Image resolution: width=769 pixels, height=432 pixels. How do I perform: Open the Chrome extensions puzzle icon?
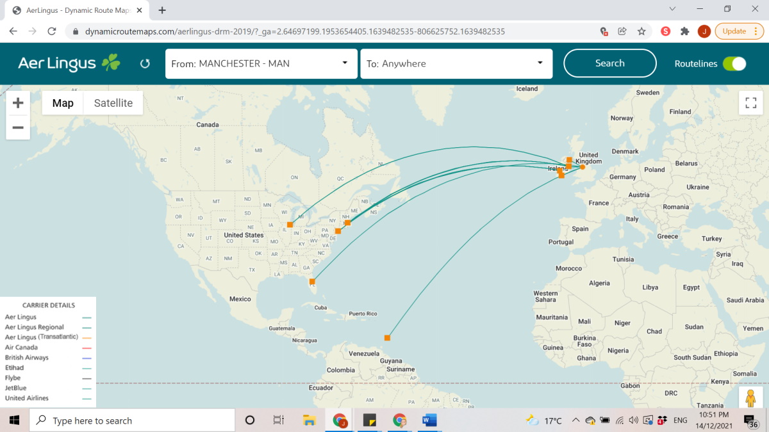click(x=684, y=31)
